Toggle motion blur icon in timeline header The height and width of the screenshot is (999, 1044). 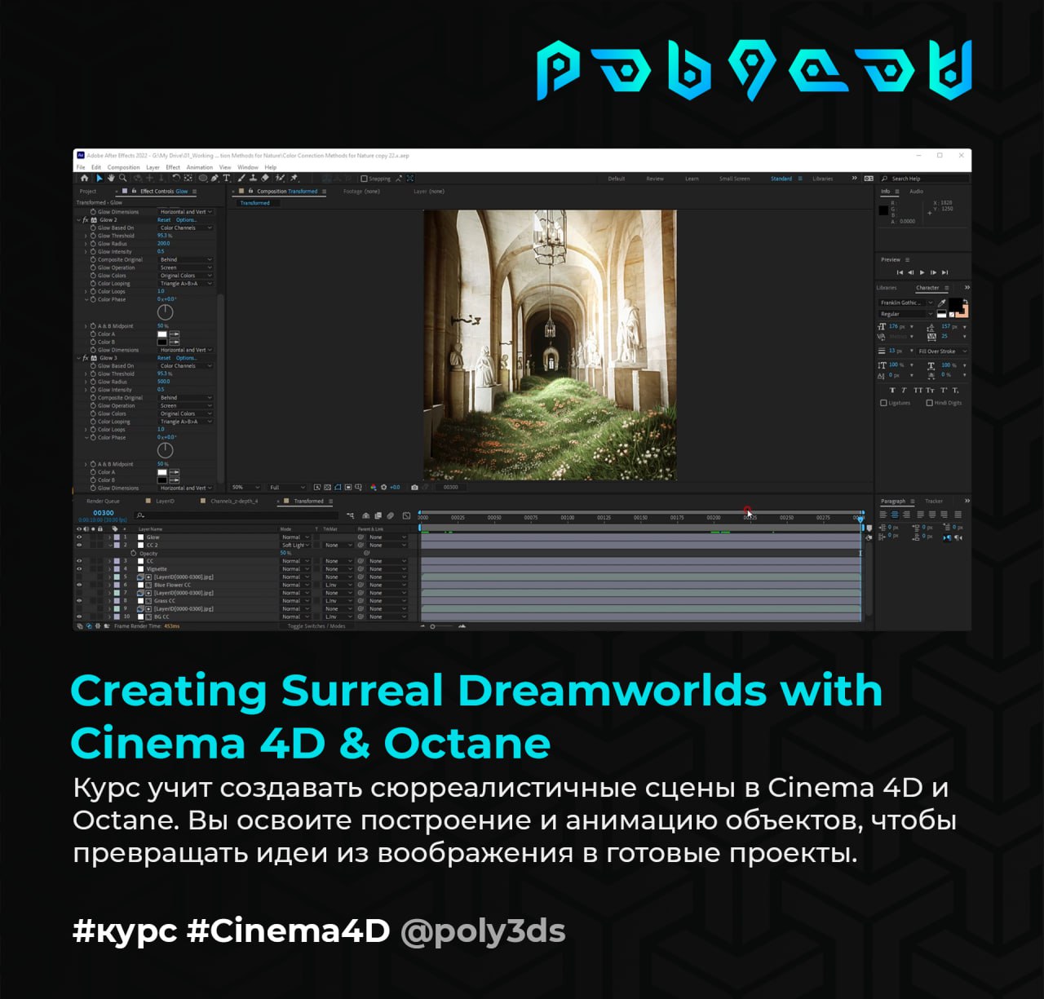391,515
